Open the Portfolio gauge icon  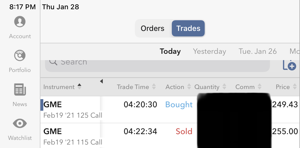[x=20, y=56]
